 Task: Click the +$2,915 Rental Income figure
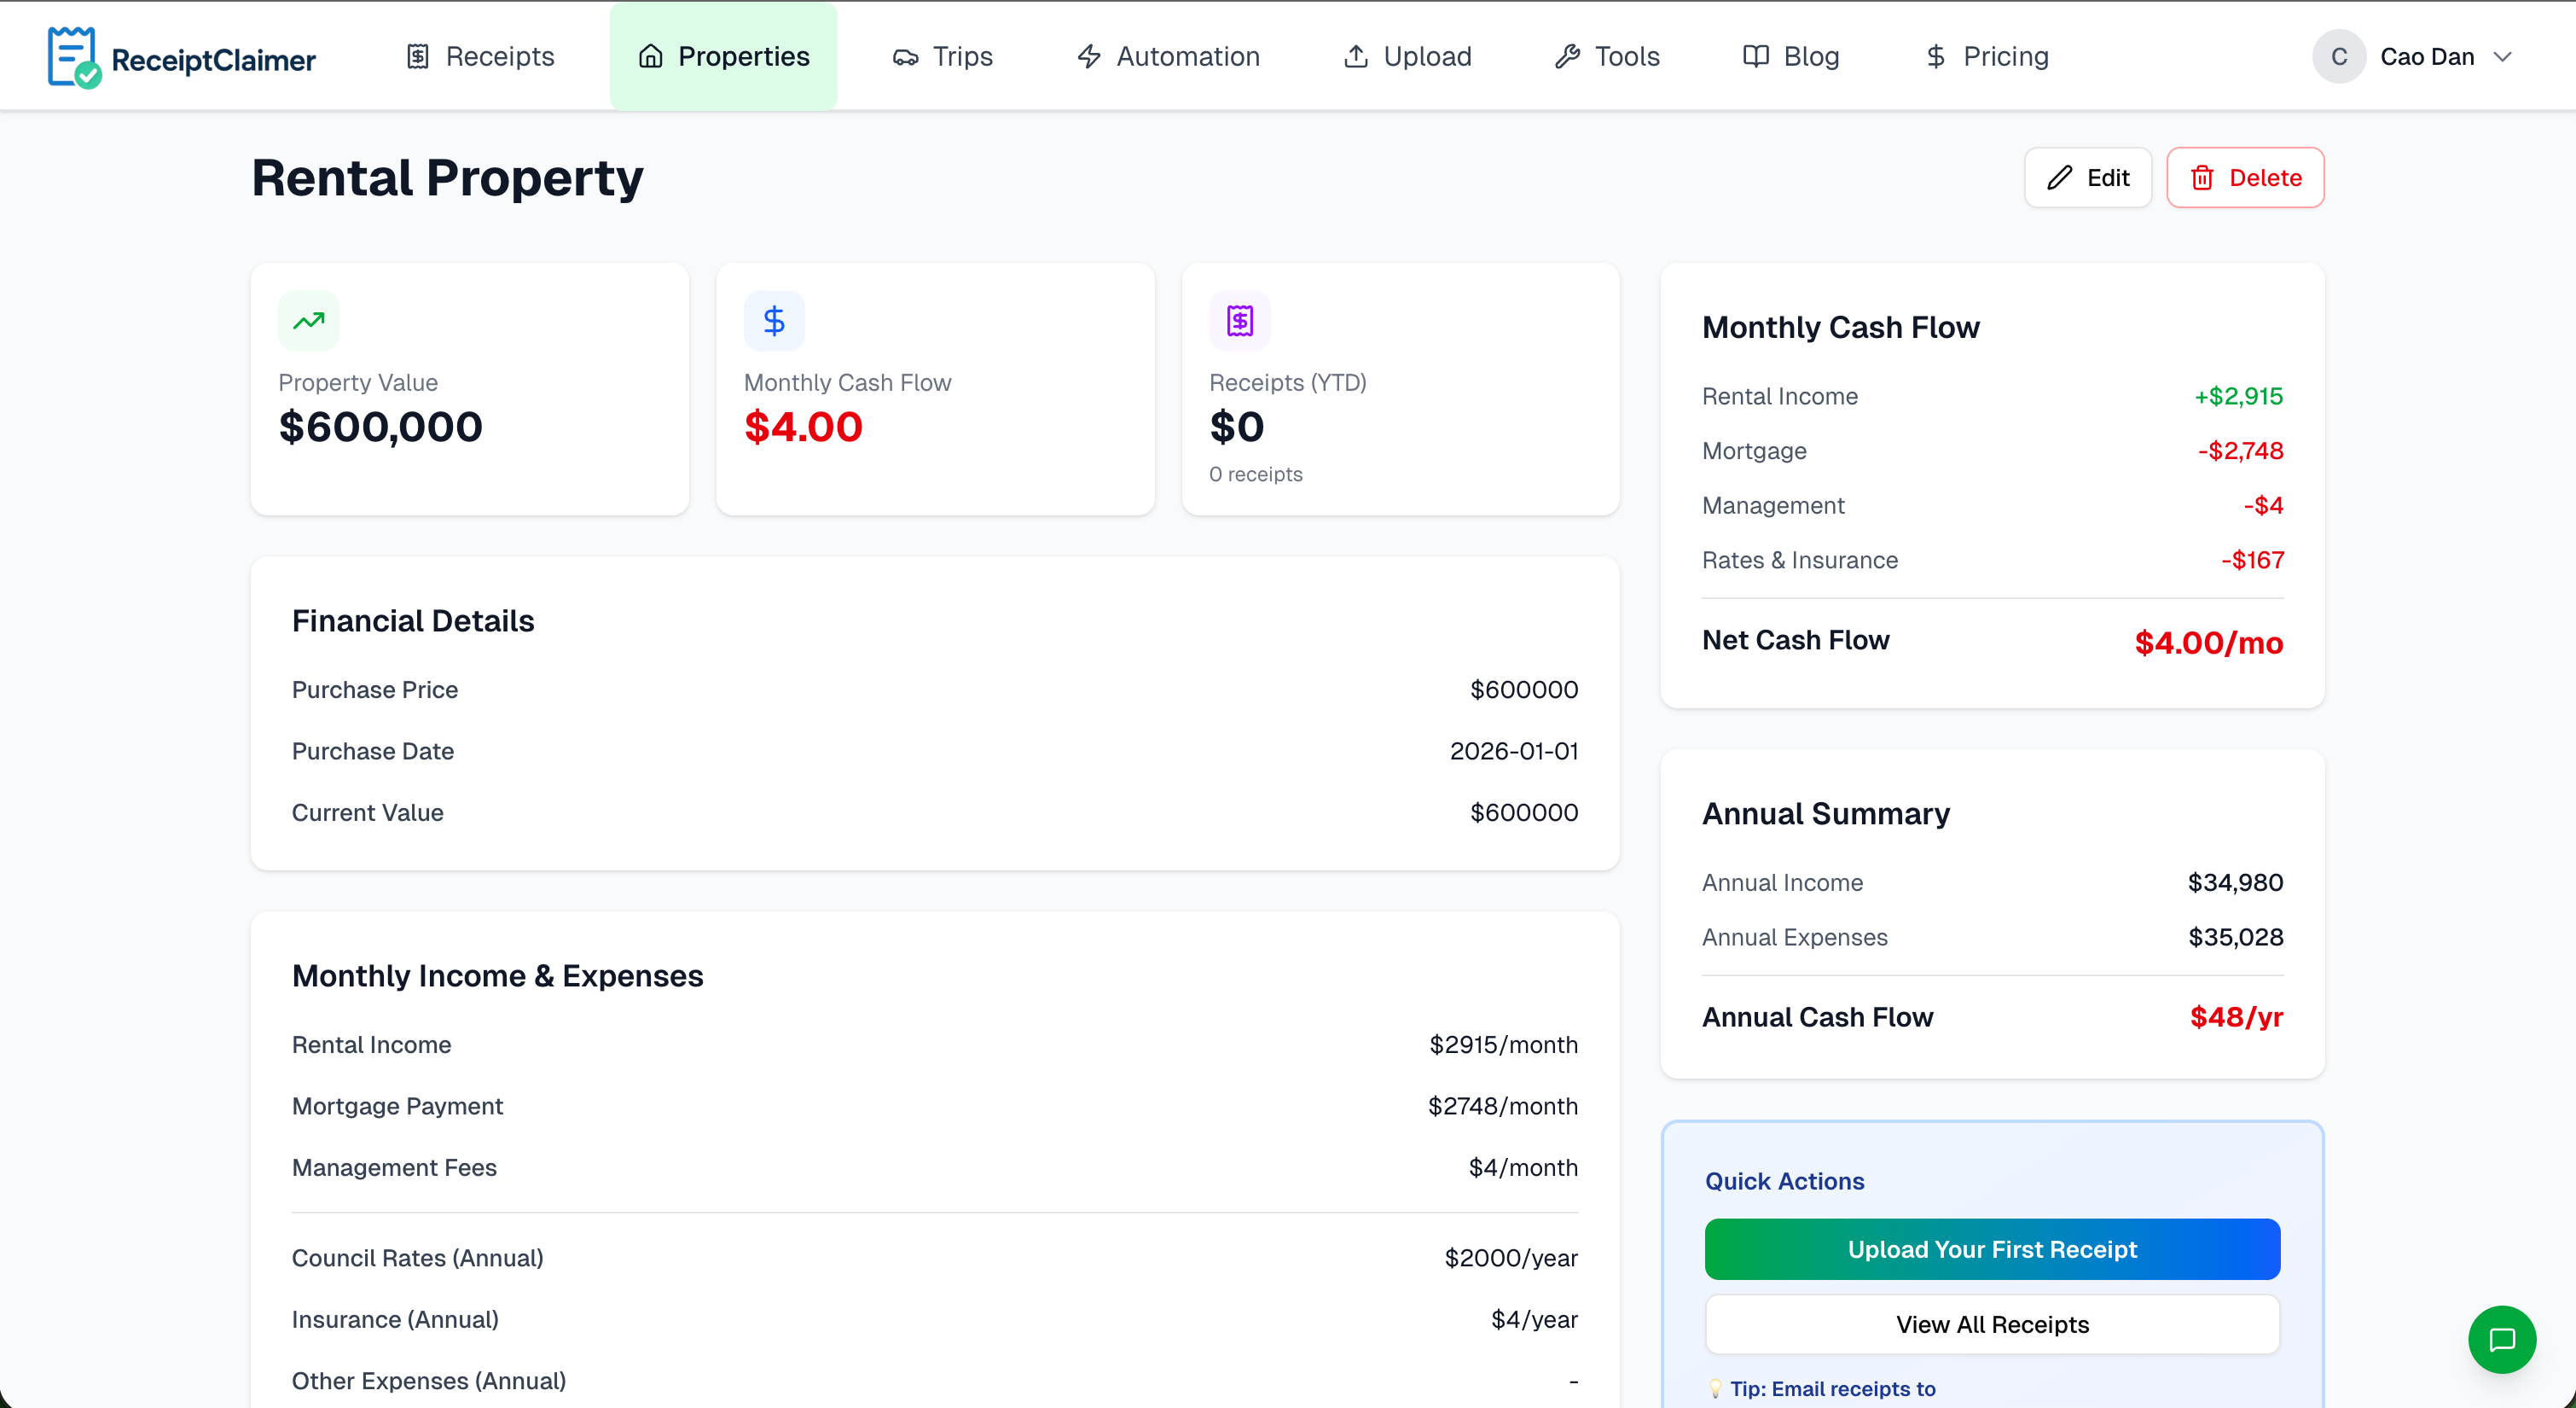coord(2238,396)
